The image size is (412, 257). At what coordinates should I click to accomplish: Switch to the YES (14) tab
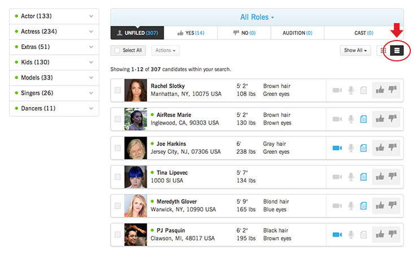pos(191,33)
